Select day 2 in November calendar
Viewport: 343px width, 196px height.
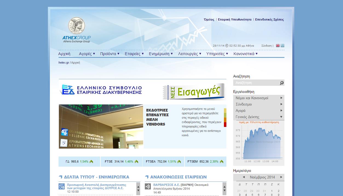[278, 191]
